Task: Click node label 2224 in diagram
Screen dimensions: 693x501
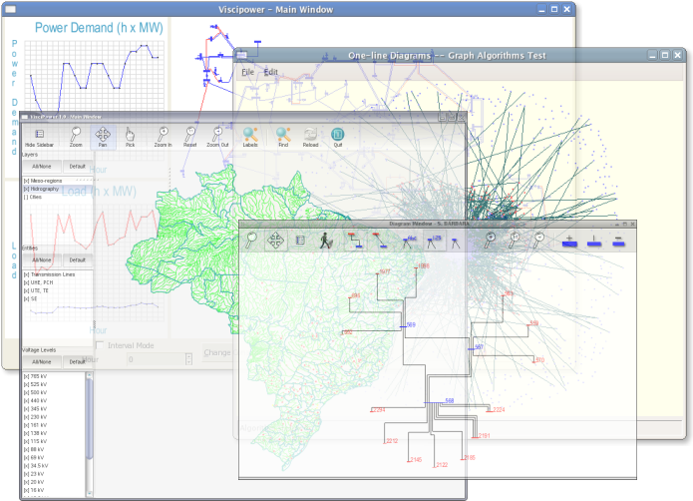Action: click(x=499, y=410)
